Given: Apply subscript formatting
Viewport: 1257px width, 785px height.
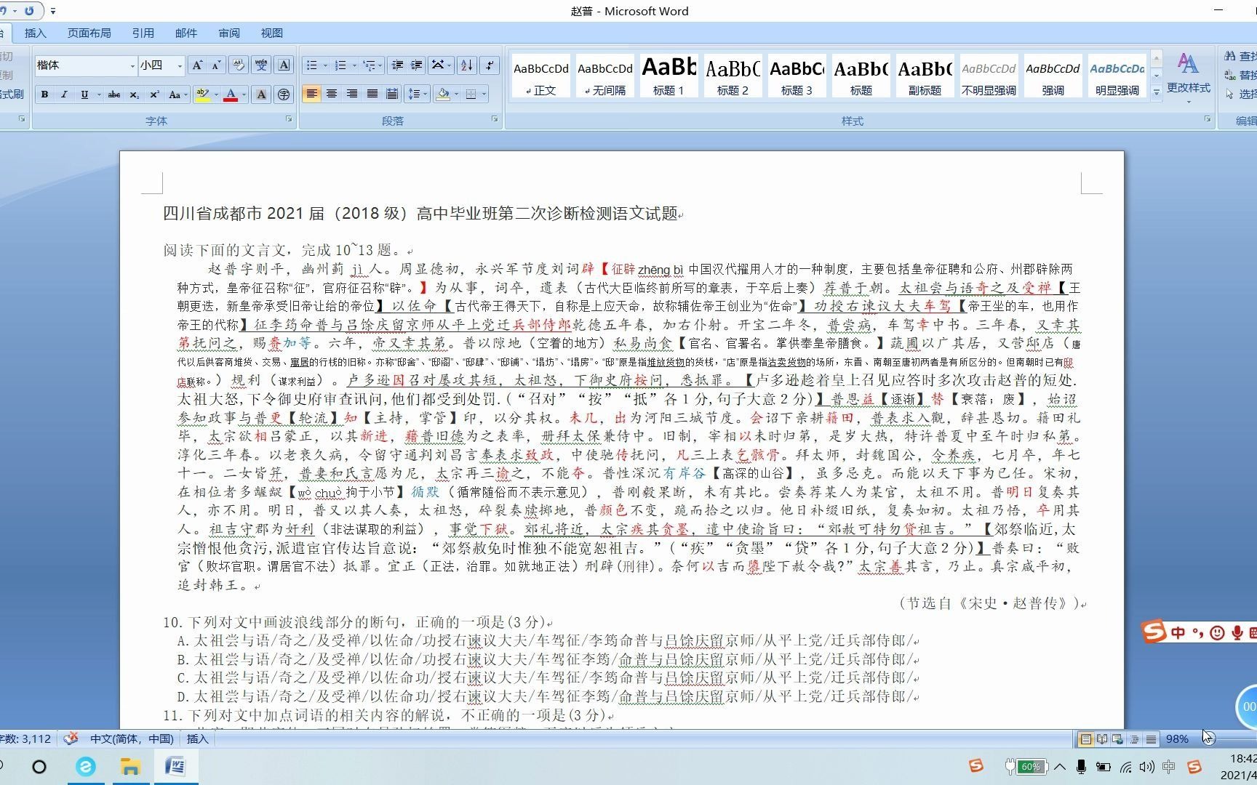Looking at the screenshot, I should (x=135, y=94).
